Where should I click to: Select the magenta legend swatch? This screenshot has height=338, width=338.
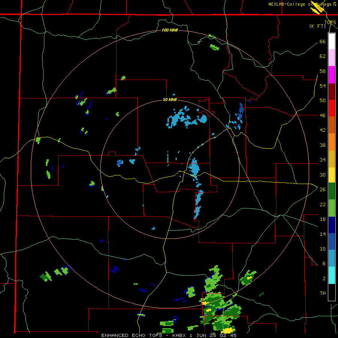[332, 75]
